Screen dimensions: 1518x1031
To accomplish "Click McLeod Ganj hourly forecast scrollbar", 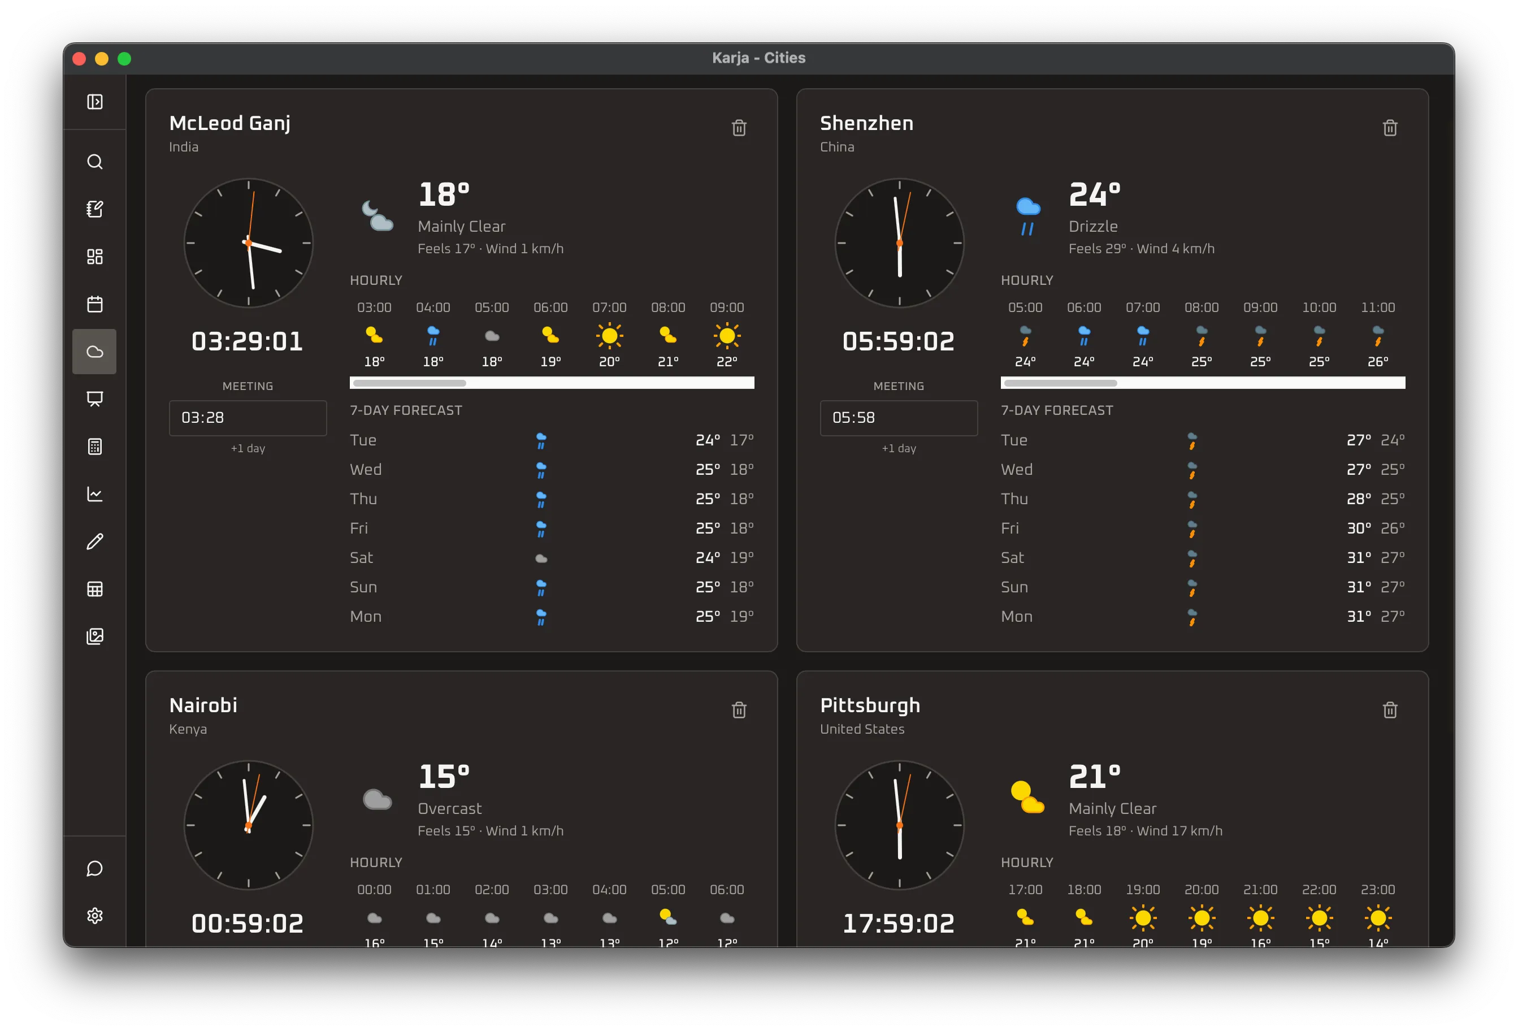I will (552, 383).
